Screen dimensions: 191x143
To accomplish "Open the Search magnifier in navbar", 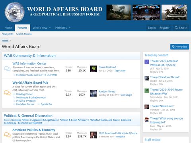I will click(x=181, y=28).
